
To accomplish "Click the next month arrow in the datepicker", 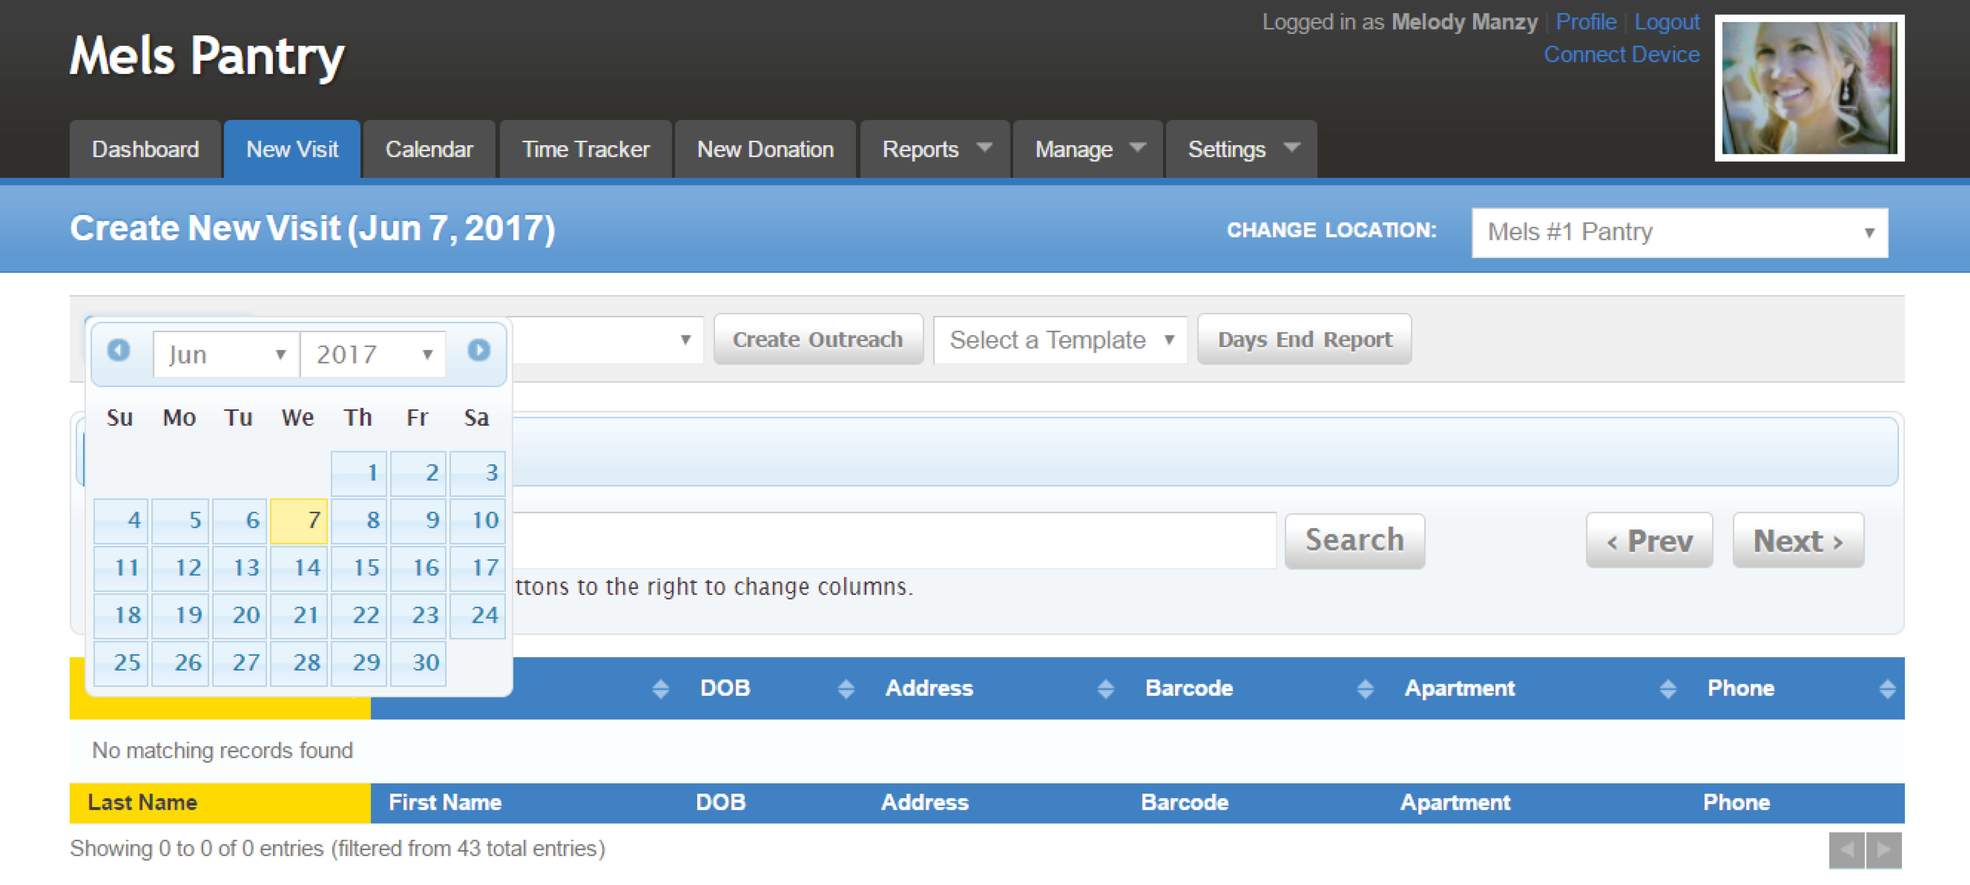I will click(x=479, y=350).
